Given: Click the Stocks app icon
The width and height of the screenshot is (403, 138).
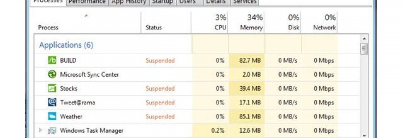Looking at the screenshot, I should pyautogui.click(x=52, y=88).
